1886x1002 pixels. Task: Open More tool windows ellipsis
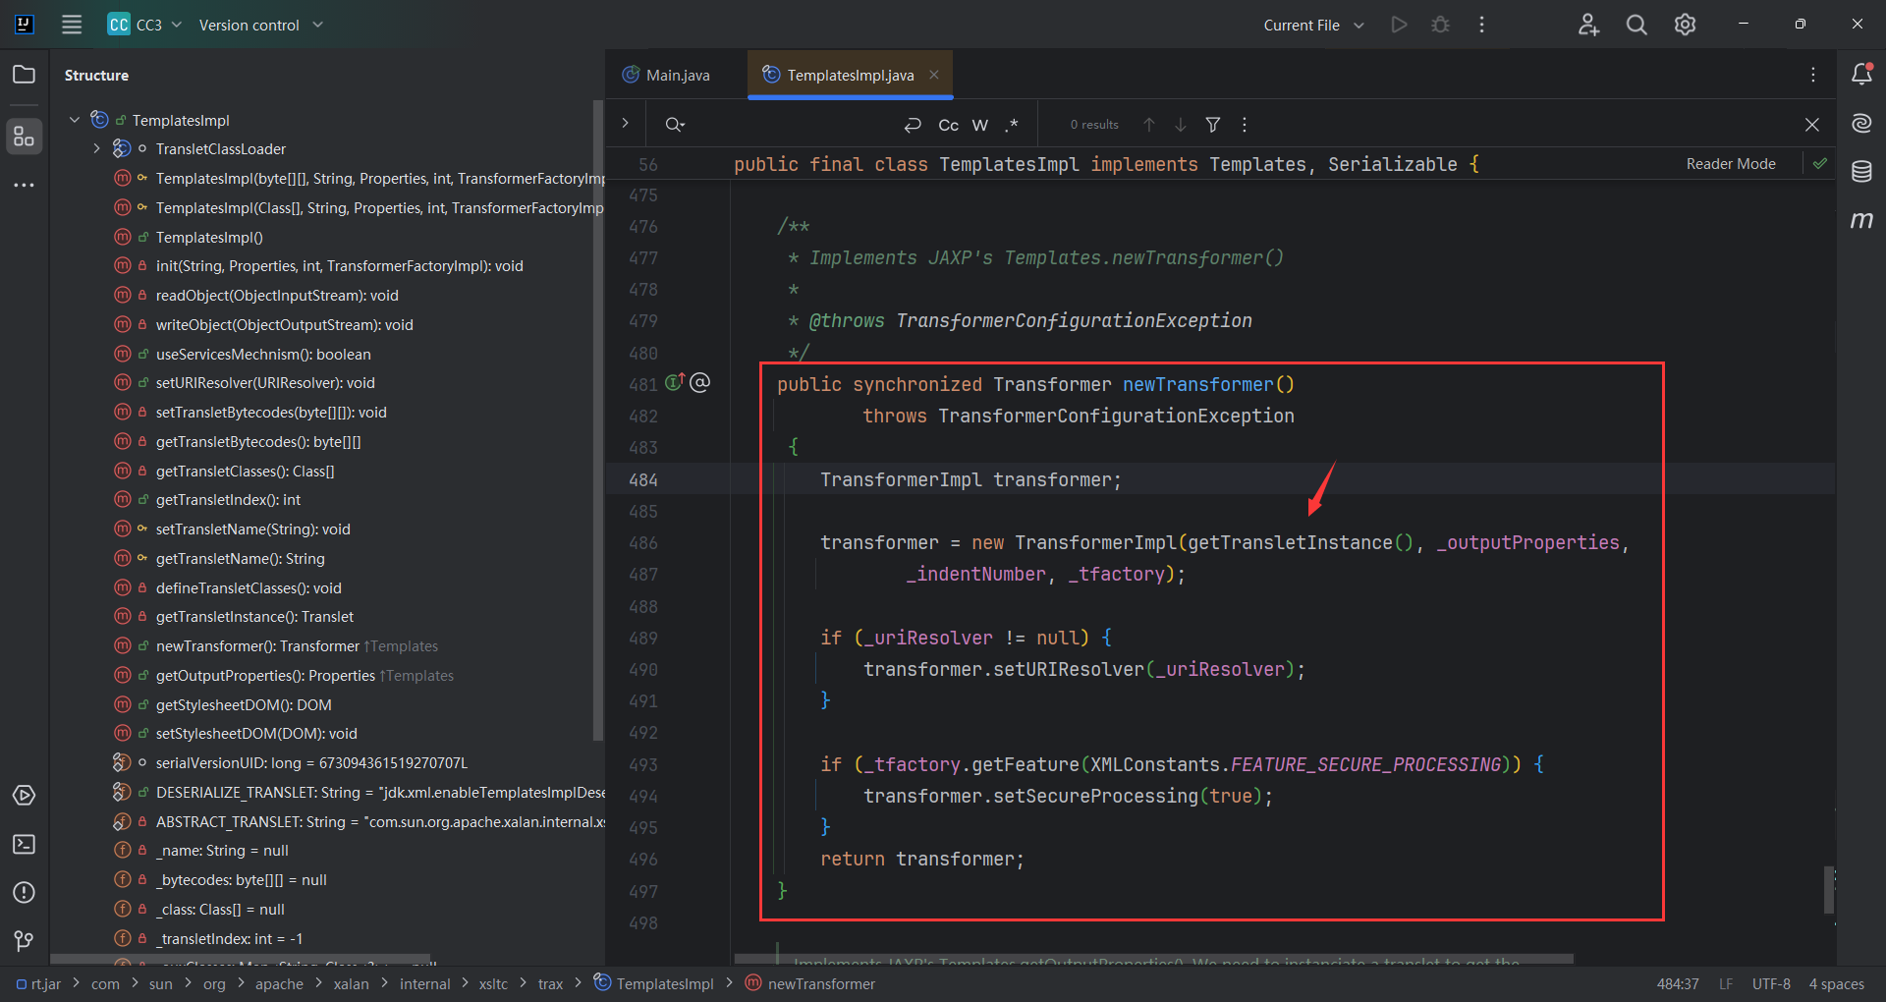point(25,185)
